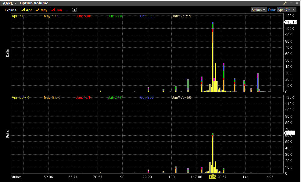Click the ellipsis for more expiries
The height and width of the screenshot is (182, 301).
pyautogui.click(x=67, y=11)
